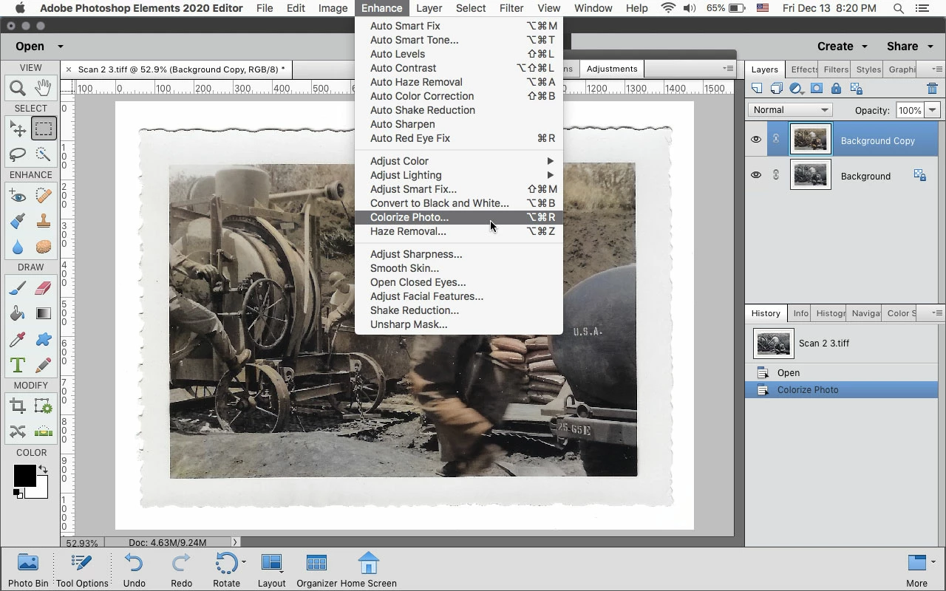Expand the Create dropdown menu
Screen dimensions: 946x591
point(843,46)
